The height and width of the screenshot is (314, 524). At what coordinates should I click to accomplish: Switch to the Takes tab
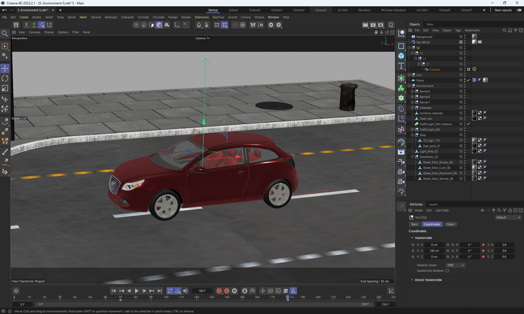tap(430, 24)
